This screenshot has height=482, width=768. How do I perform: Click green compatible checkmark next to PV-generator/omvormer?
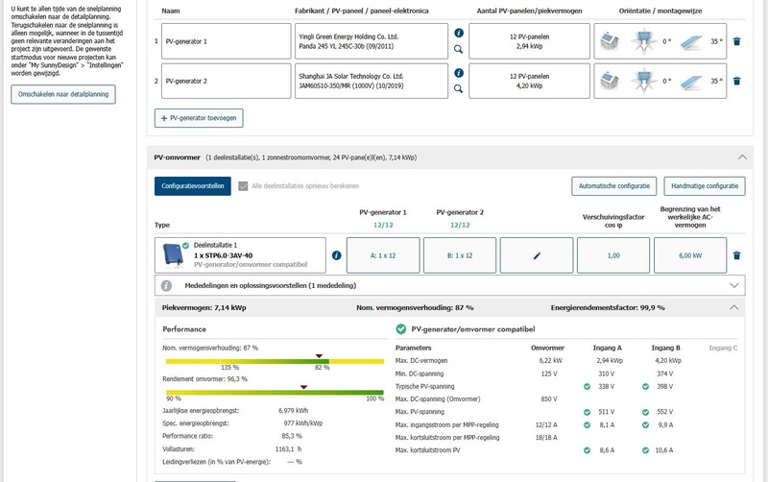401,329
